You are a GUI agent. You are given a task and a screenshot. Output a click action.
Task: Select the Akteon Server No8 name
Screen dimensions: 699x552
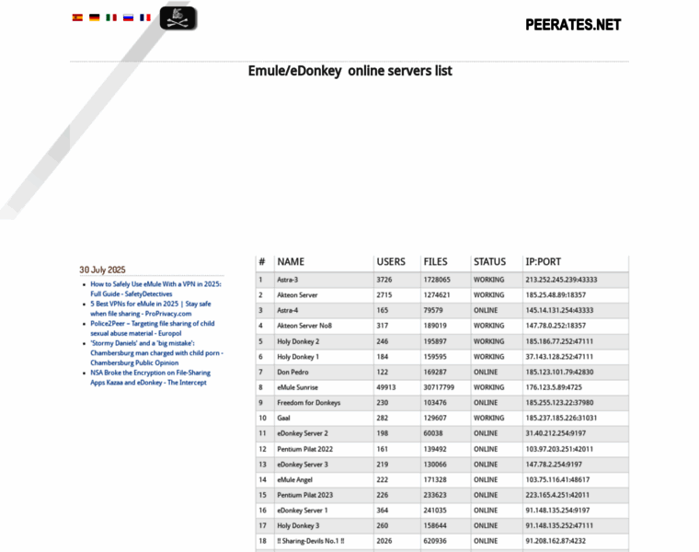(x=304, y=326)
